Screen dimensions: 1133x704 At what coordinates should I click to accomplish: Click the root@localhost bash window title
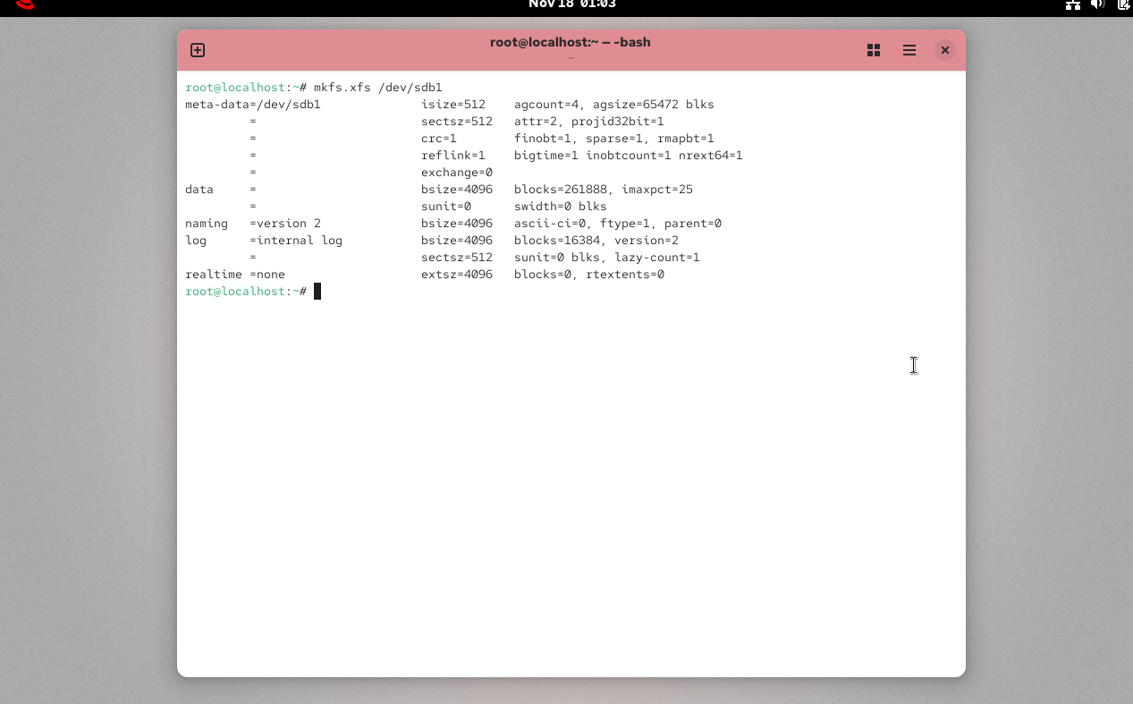570,42
